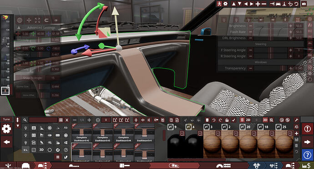
Task: Click the F Steering Angle slider
Action: coord(271,50)
